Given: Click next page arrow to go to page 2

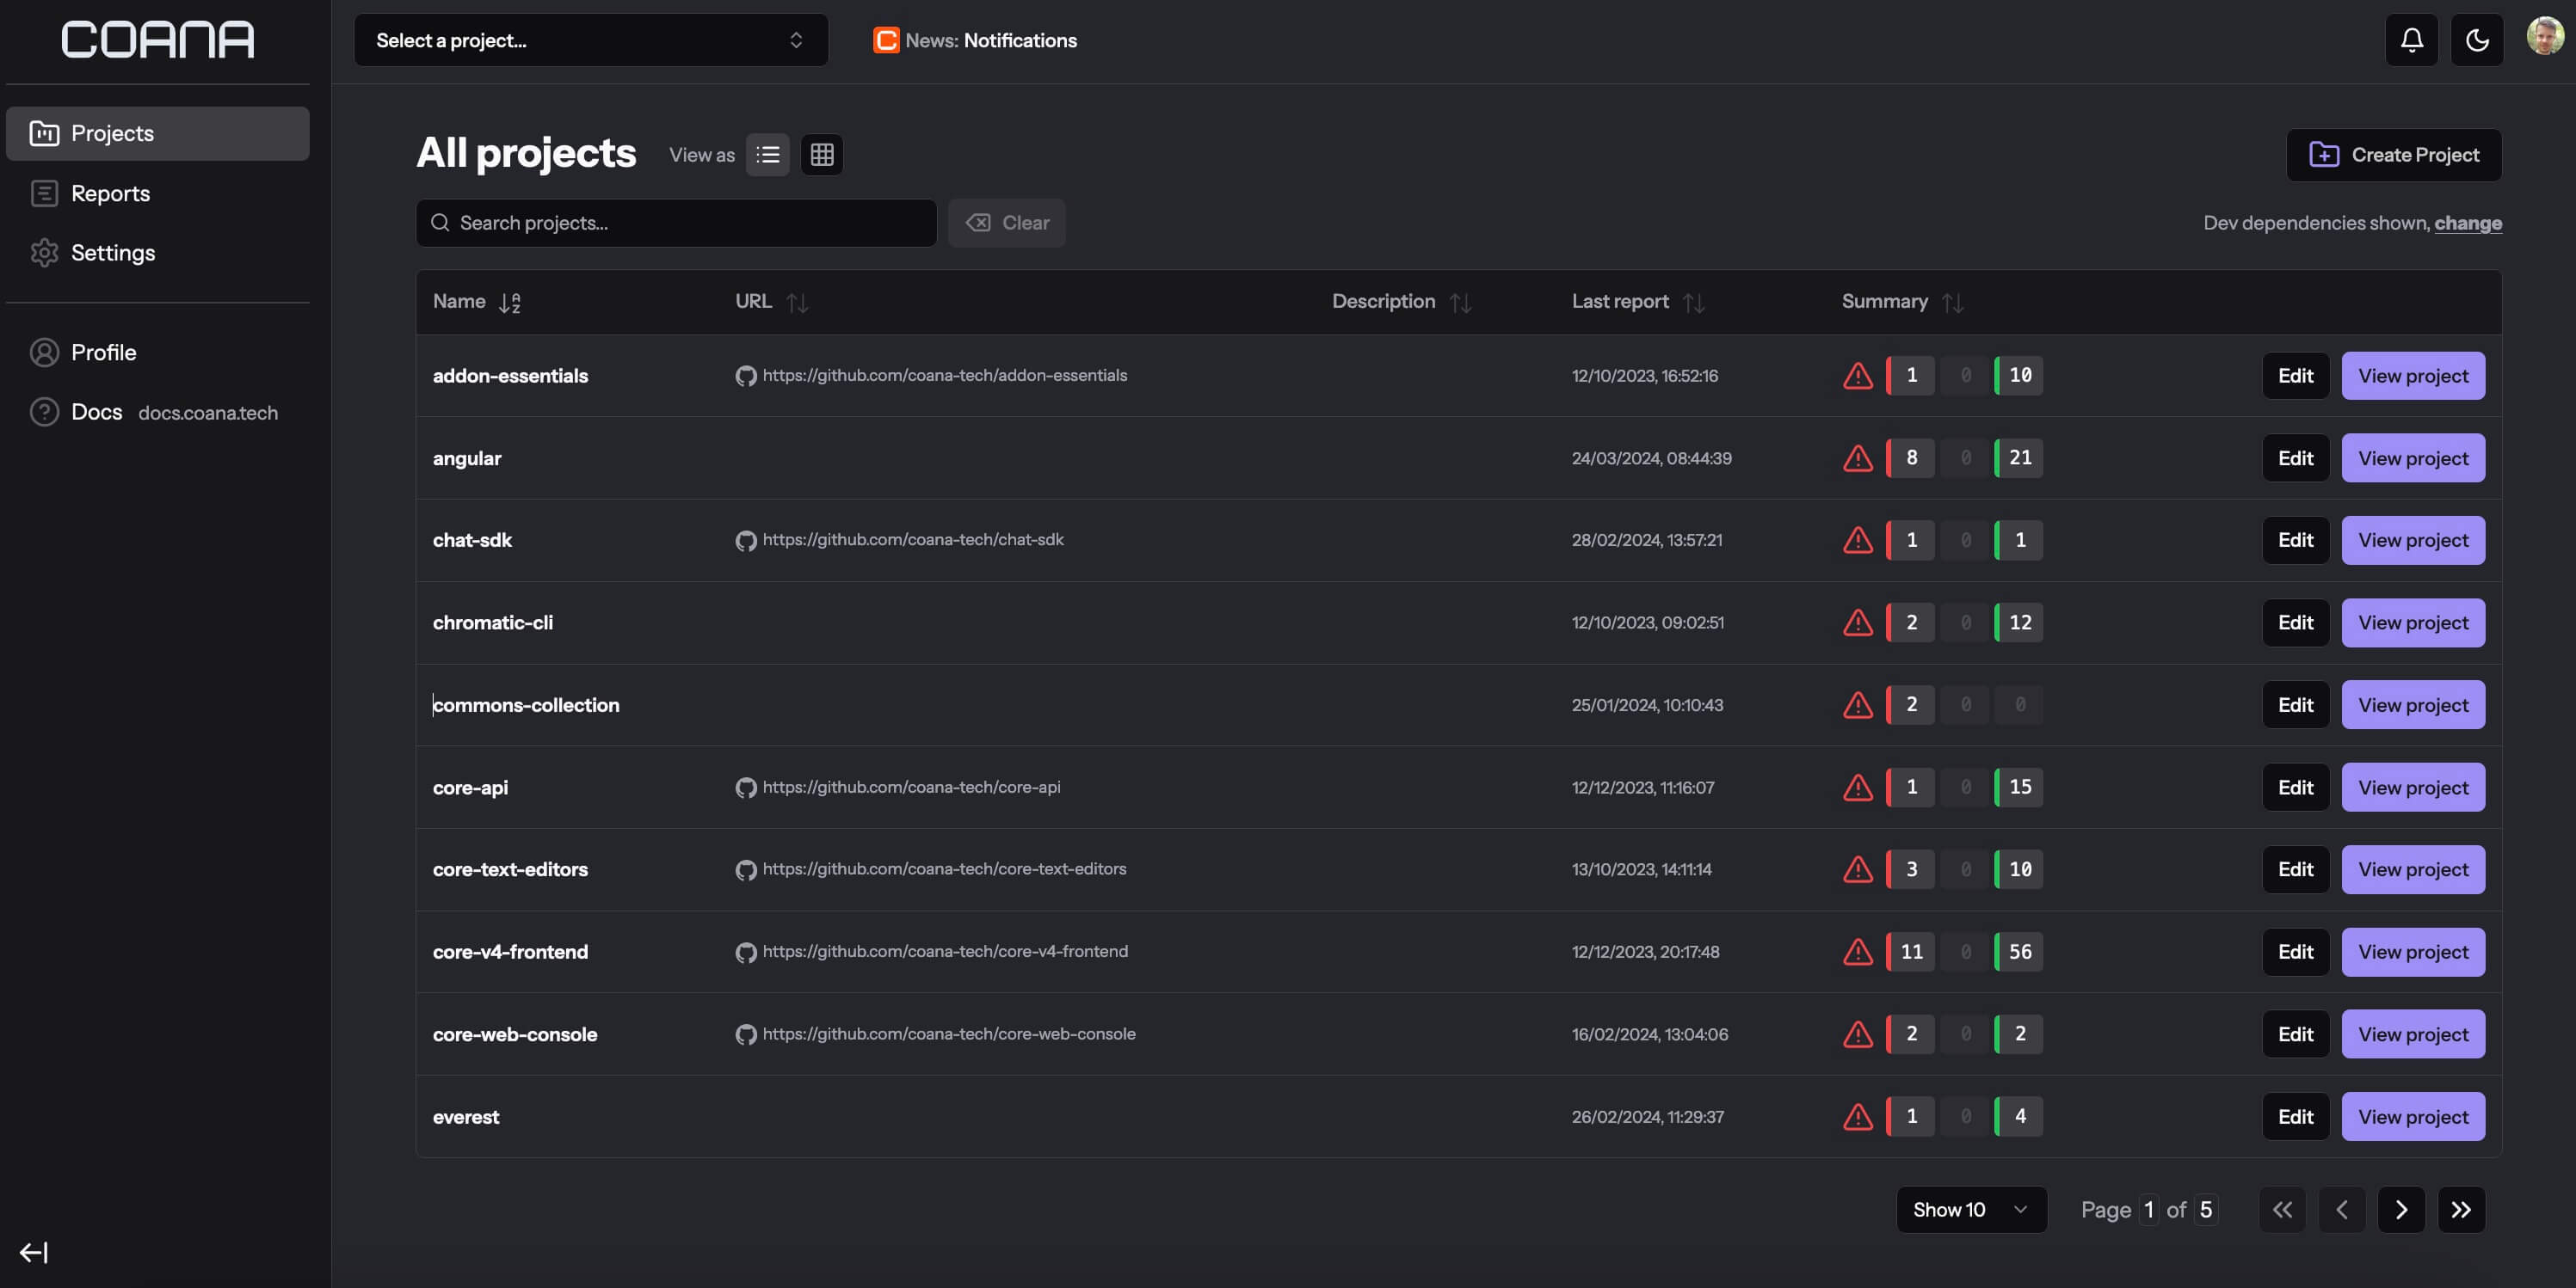Looking at the screenshot, I should [2400, 1209].
